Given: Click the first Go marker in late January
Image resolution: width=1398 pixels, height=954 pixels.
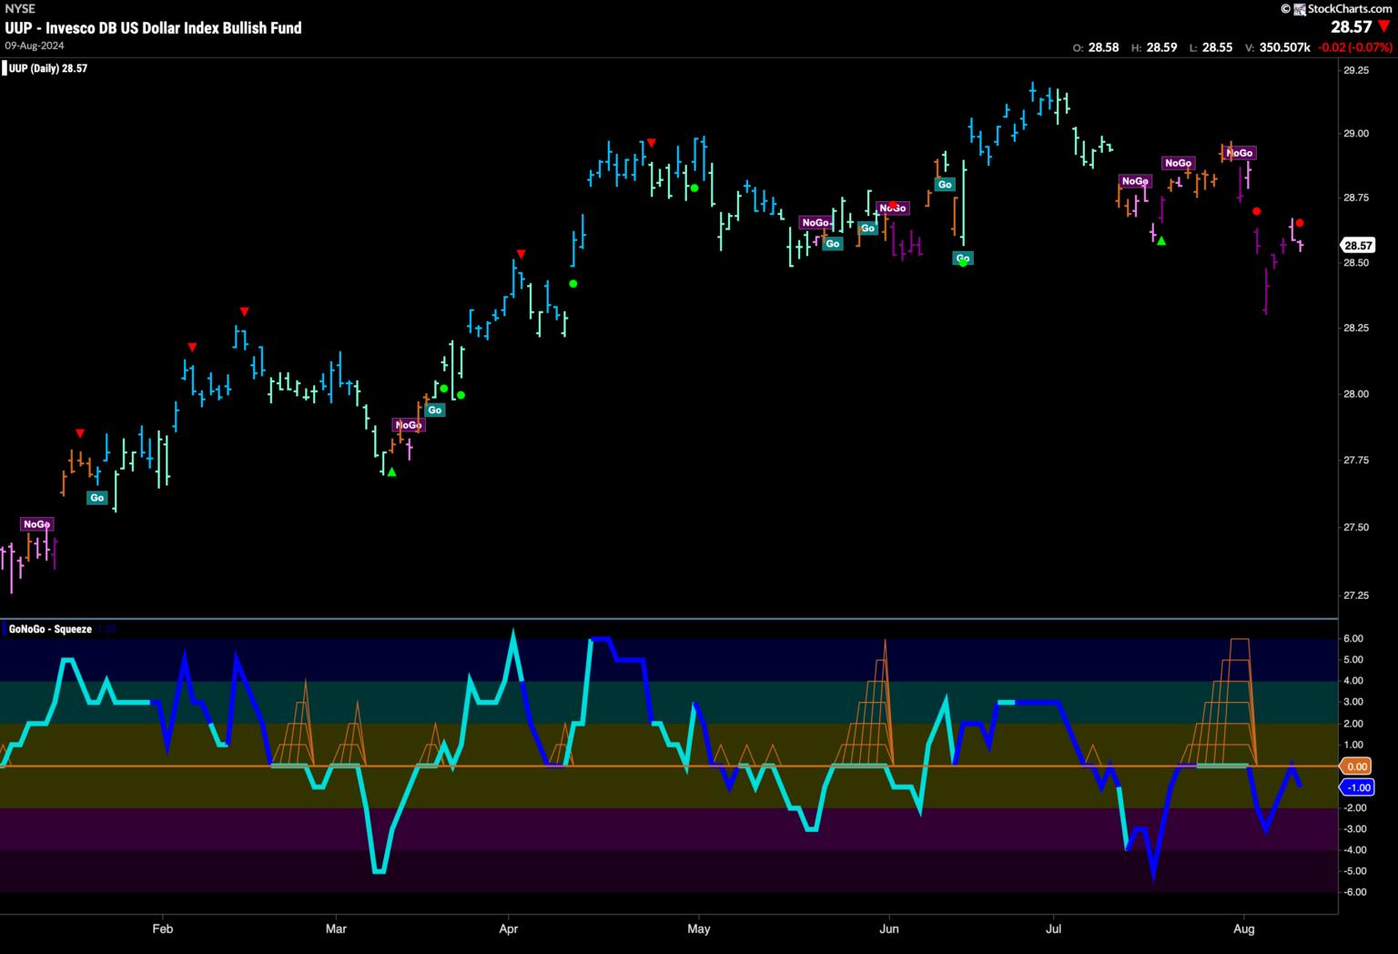Looking at the screenshot, I should pyautogui.click(x=96, y=498).
